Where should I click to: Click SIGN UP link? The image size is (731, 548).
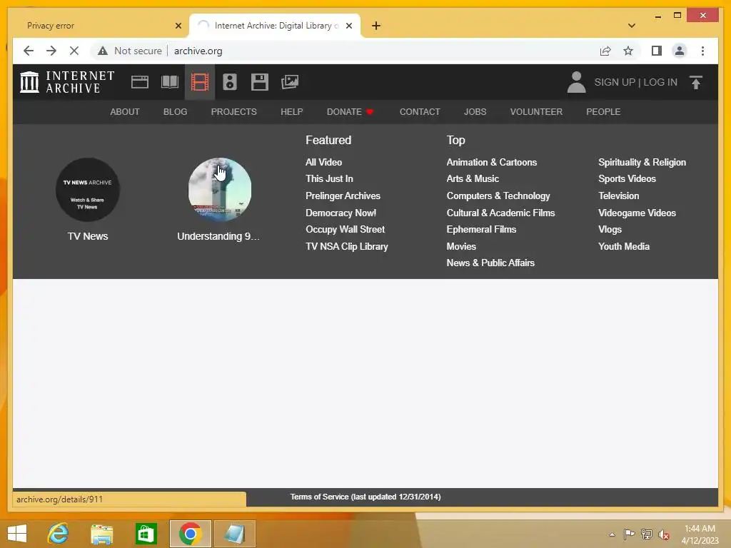point(615,82)
